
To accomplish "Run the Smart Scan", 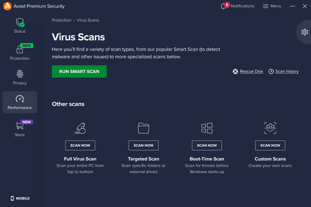I will coord(79,71).
